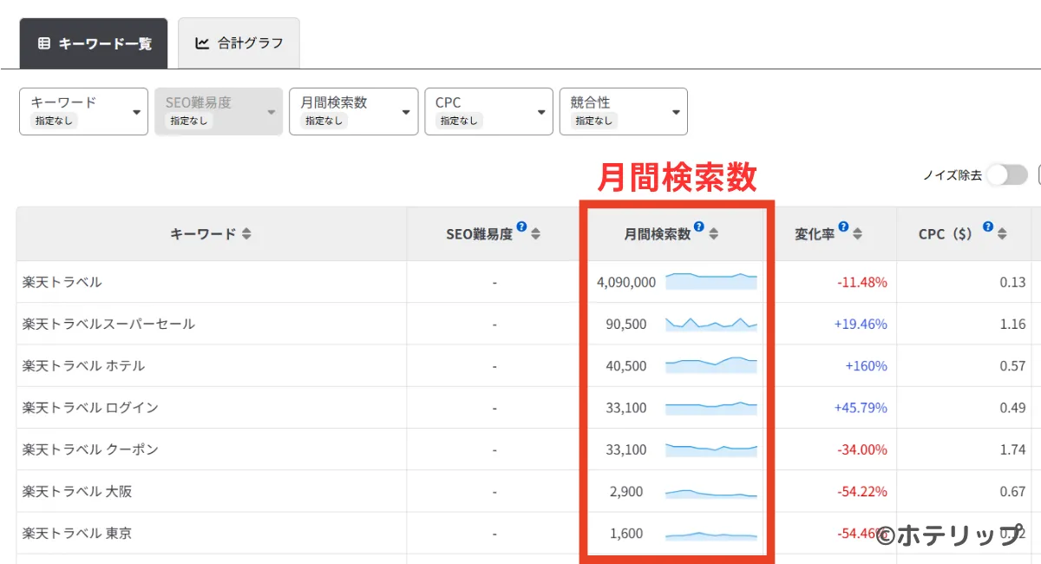Open the 合計グラフ tab
This screenshot has width=1041, height=564.
coord(239,43)
